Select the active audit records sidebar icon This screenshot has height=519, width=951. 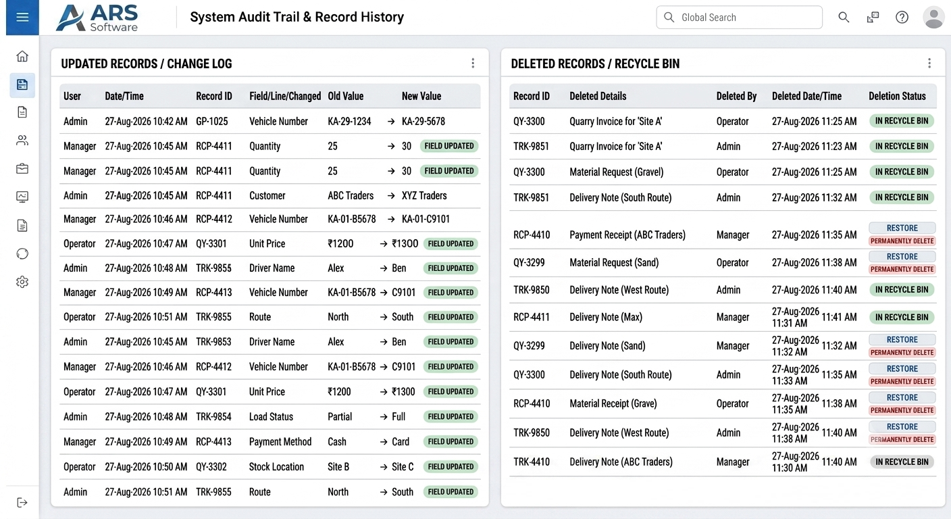click(22, 84)
